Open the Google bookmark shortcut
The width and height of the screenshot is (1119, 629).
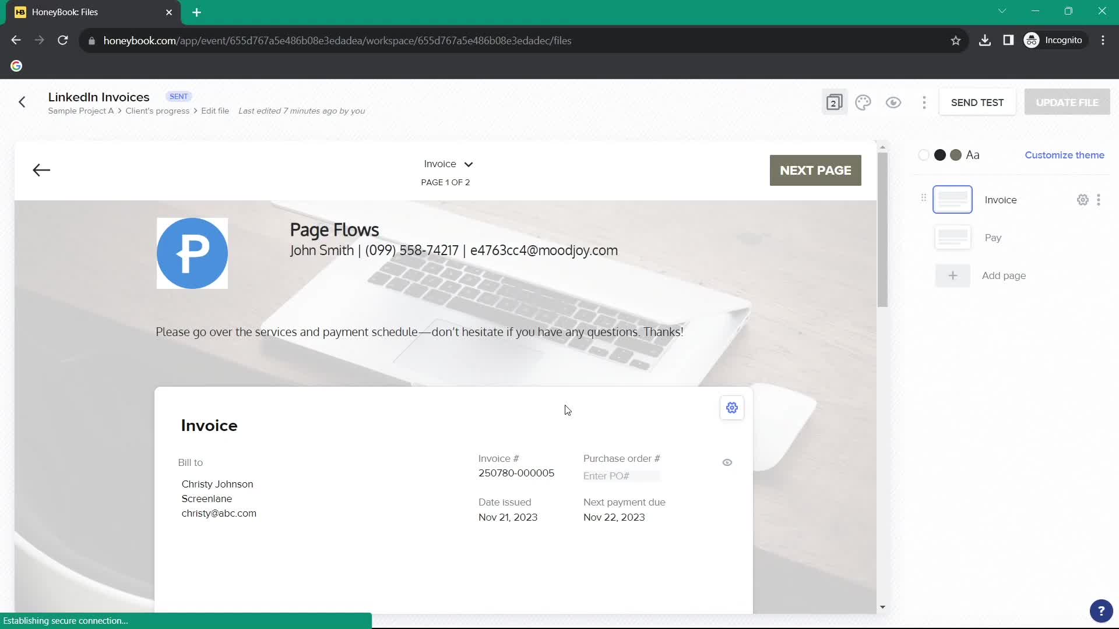click(16, 66)
